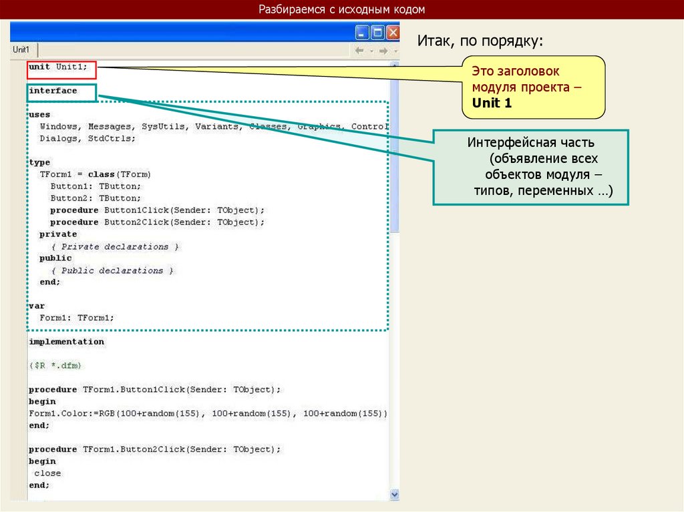Minimize the code editor window

click(x=362, y=33)
